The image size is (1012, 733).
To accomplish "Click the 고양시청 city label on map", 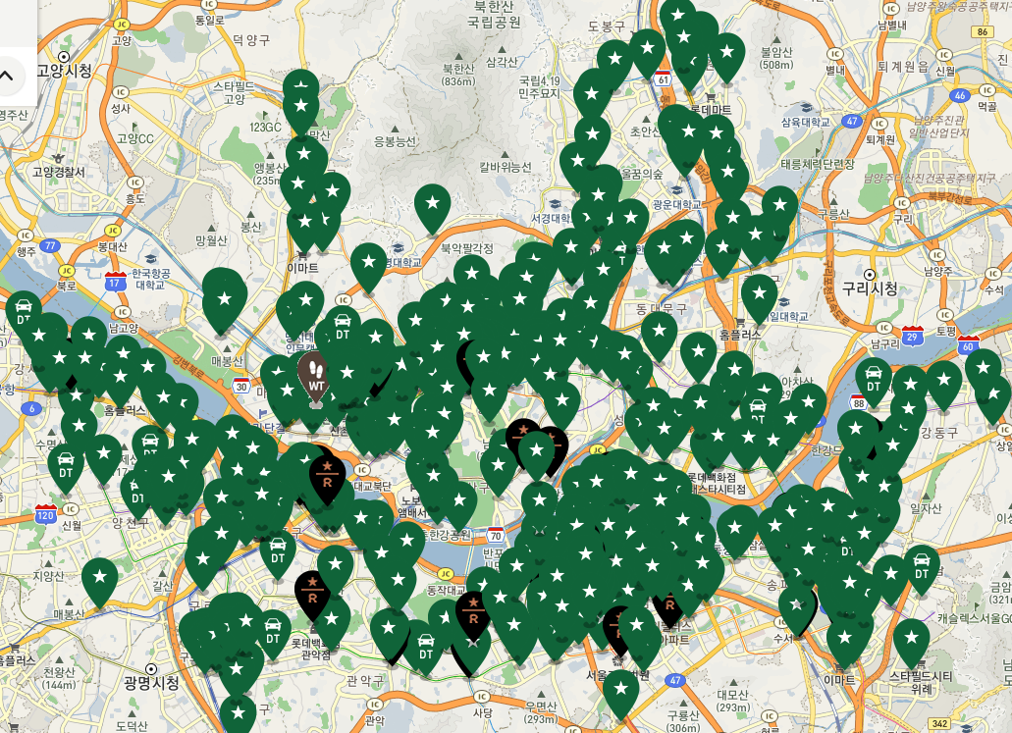I will pos(63,71).
